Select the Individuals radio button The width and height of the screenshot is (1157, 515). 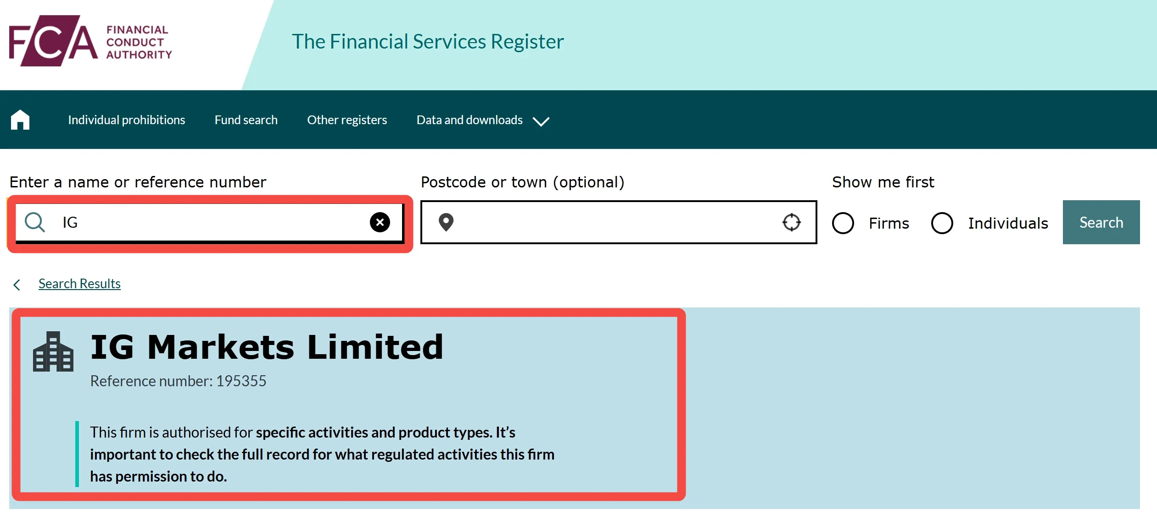[x=942, y=223]
